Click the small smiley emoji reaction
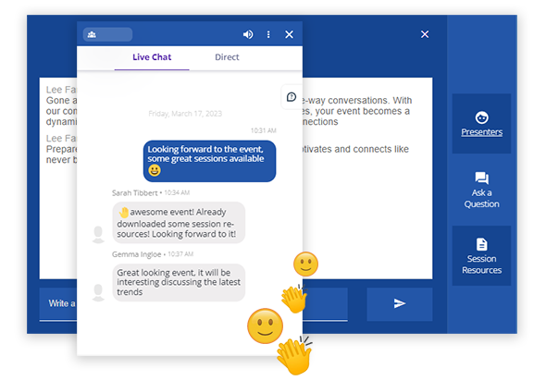The width and height of the screenshot is (546, 381). (x=305, y=264)
